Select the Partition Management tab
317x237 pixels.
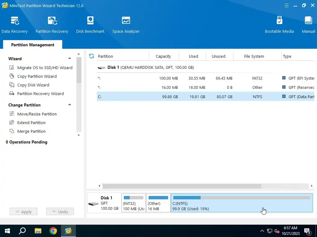(33, 44)
